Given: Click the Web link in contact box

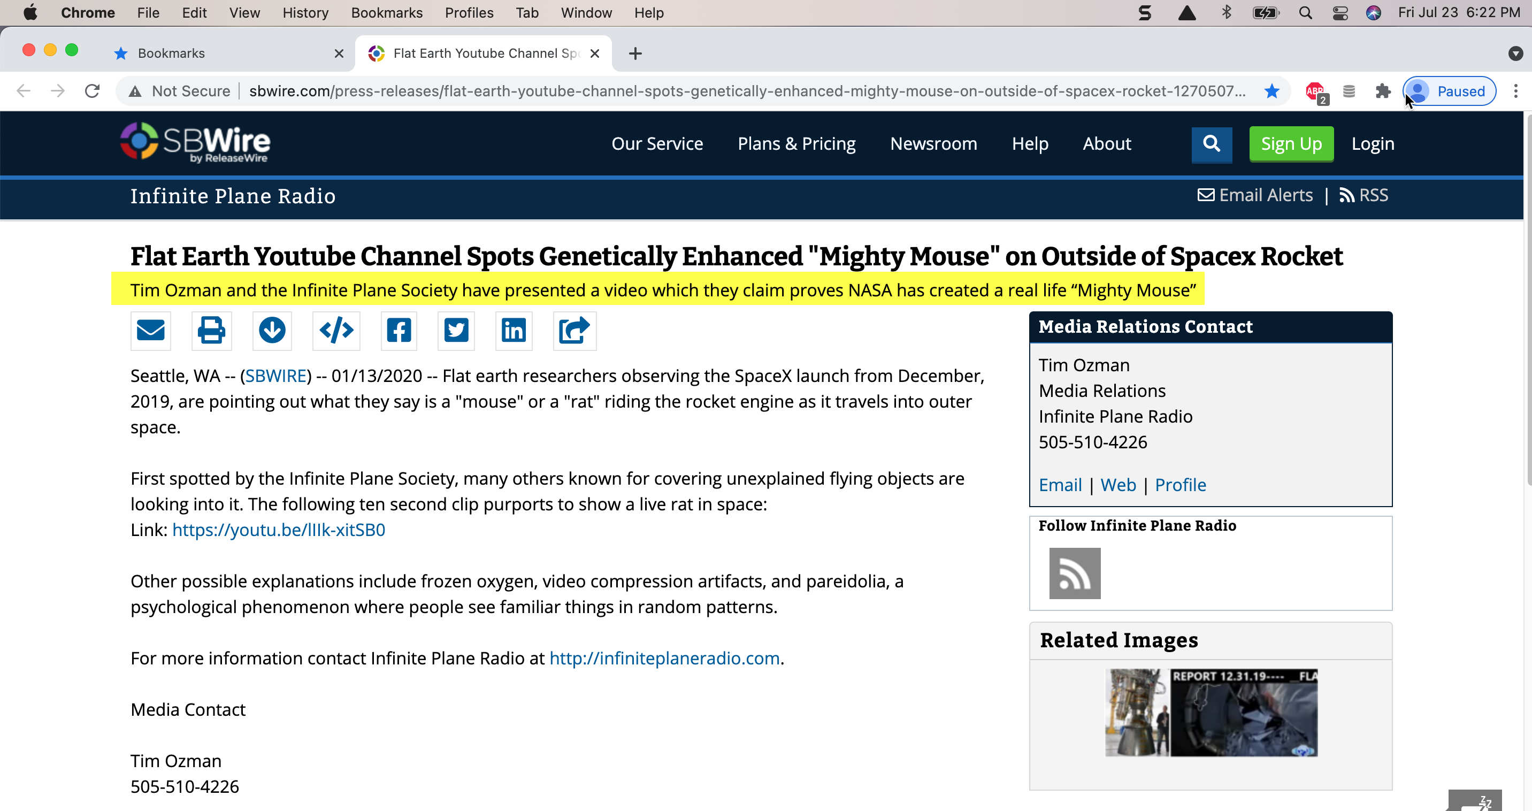Looking at the screenshot, I should tap(1118, 485).
